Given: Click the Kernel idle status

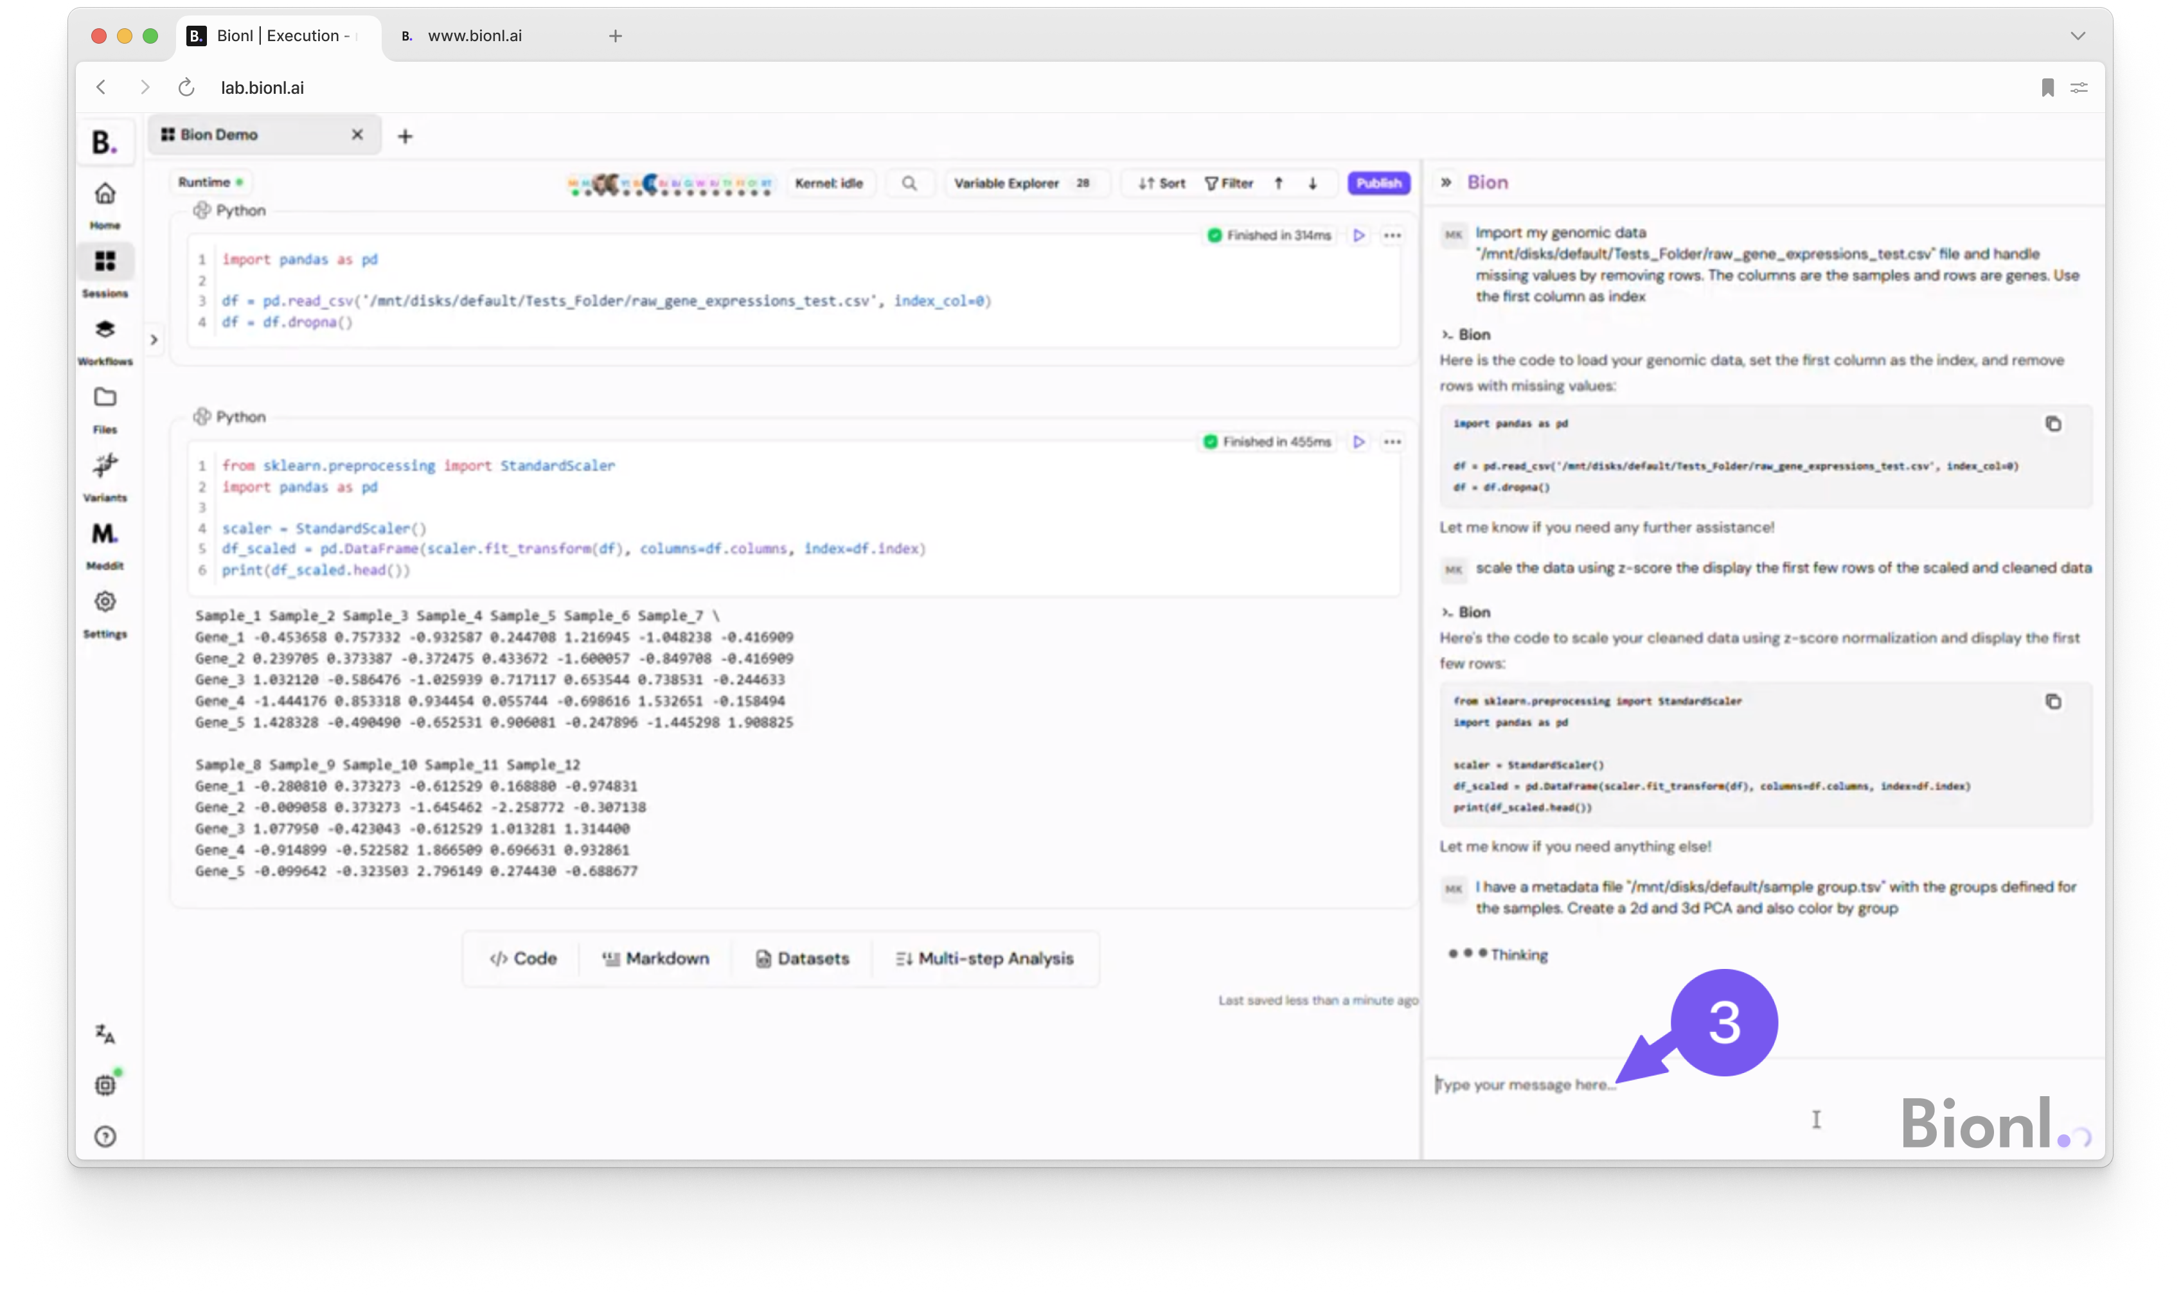Looking at the screenshot, I should coord(828,183).
